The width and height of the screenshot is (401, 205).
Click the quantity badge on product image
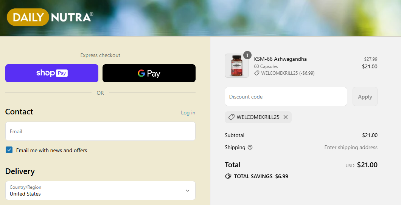point(247,55)
